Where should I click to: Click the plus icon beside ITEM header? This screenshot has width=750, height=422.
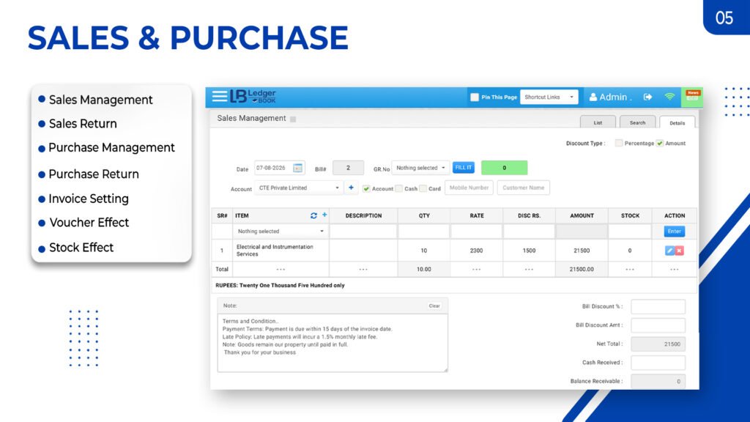[x=324, y=215]
